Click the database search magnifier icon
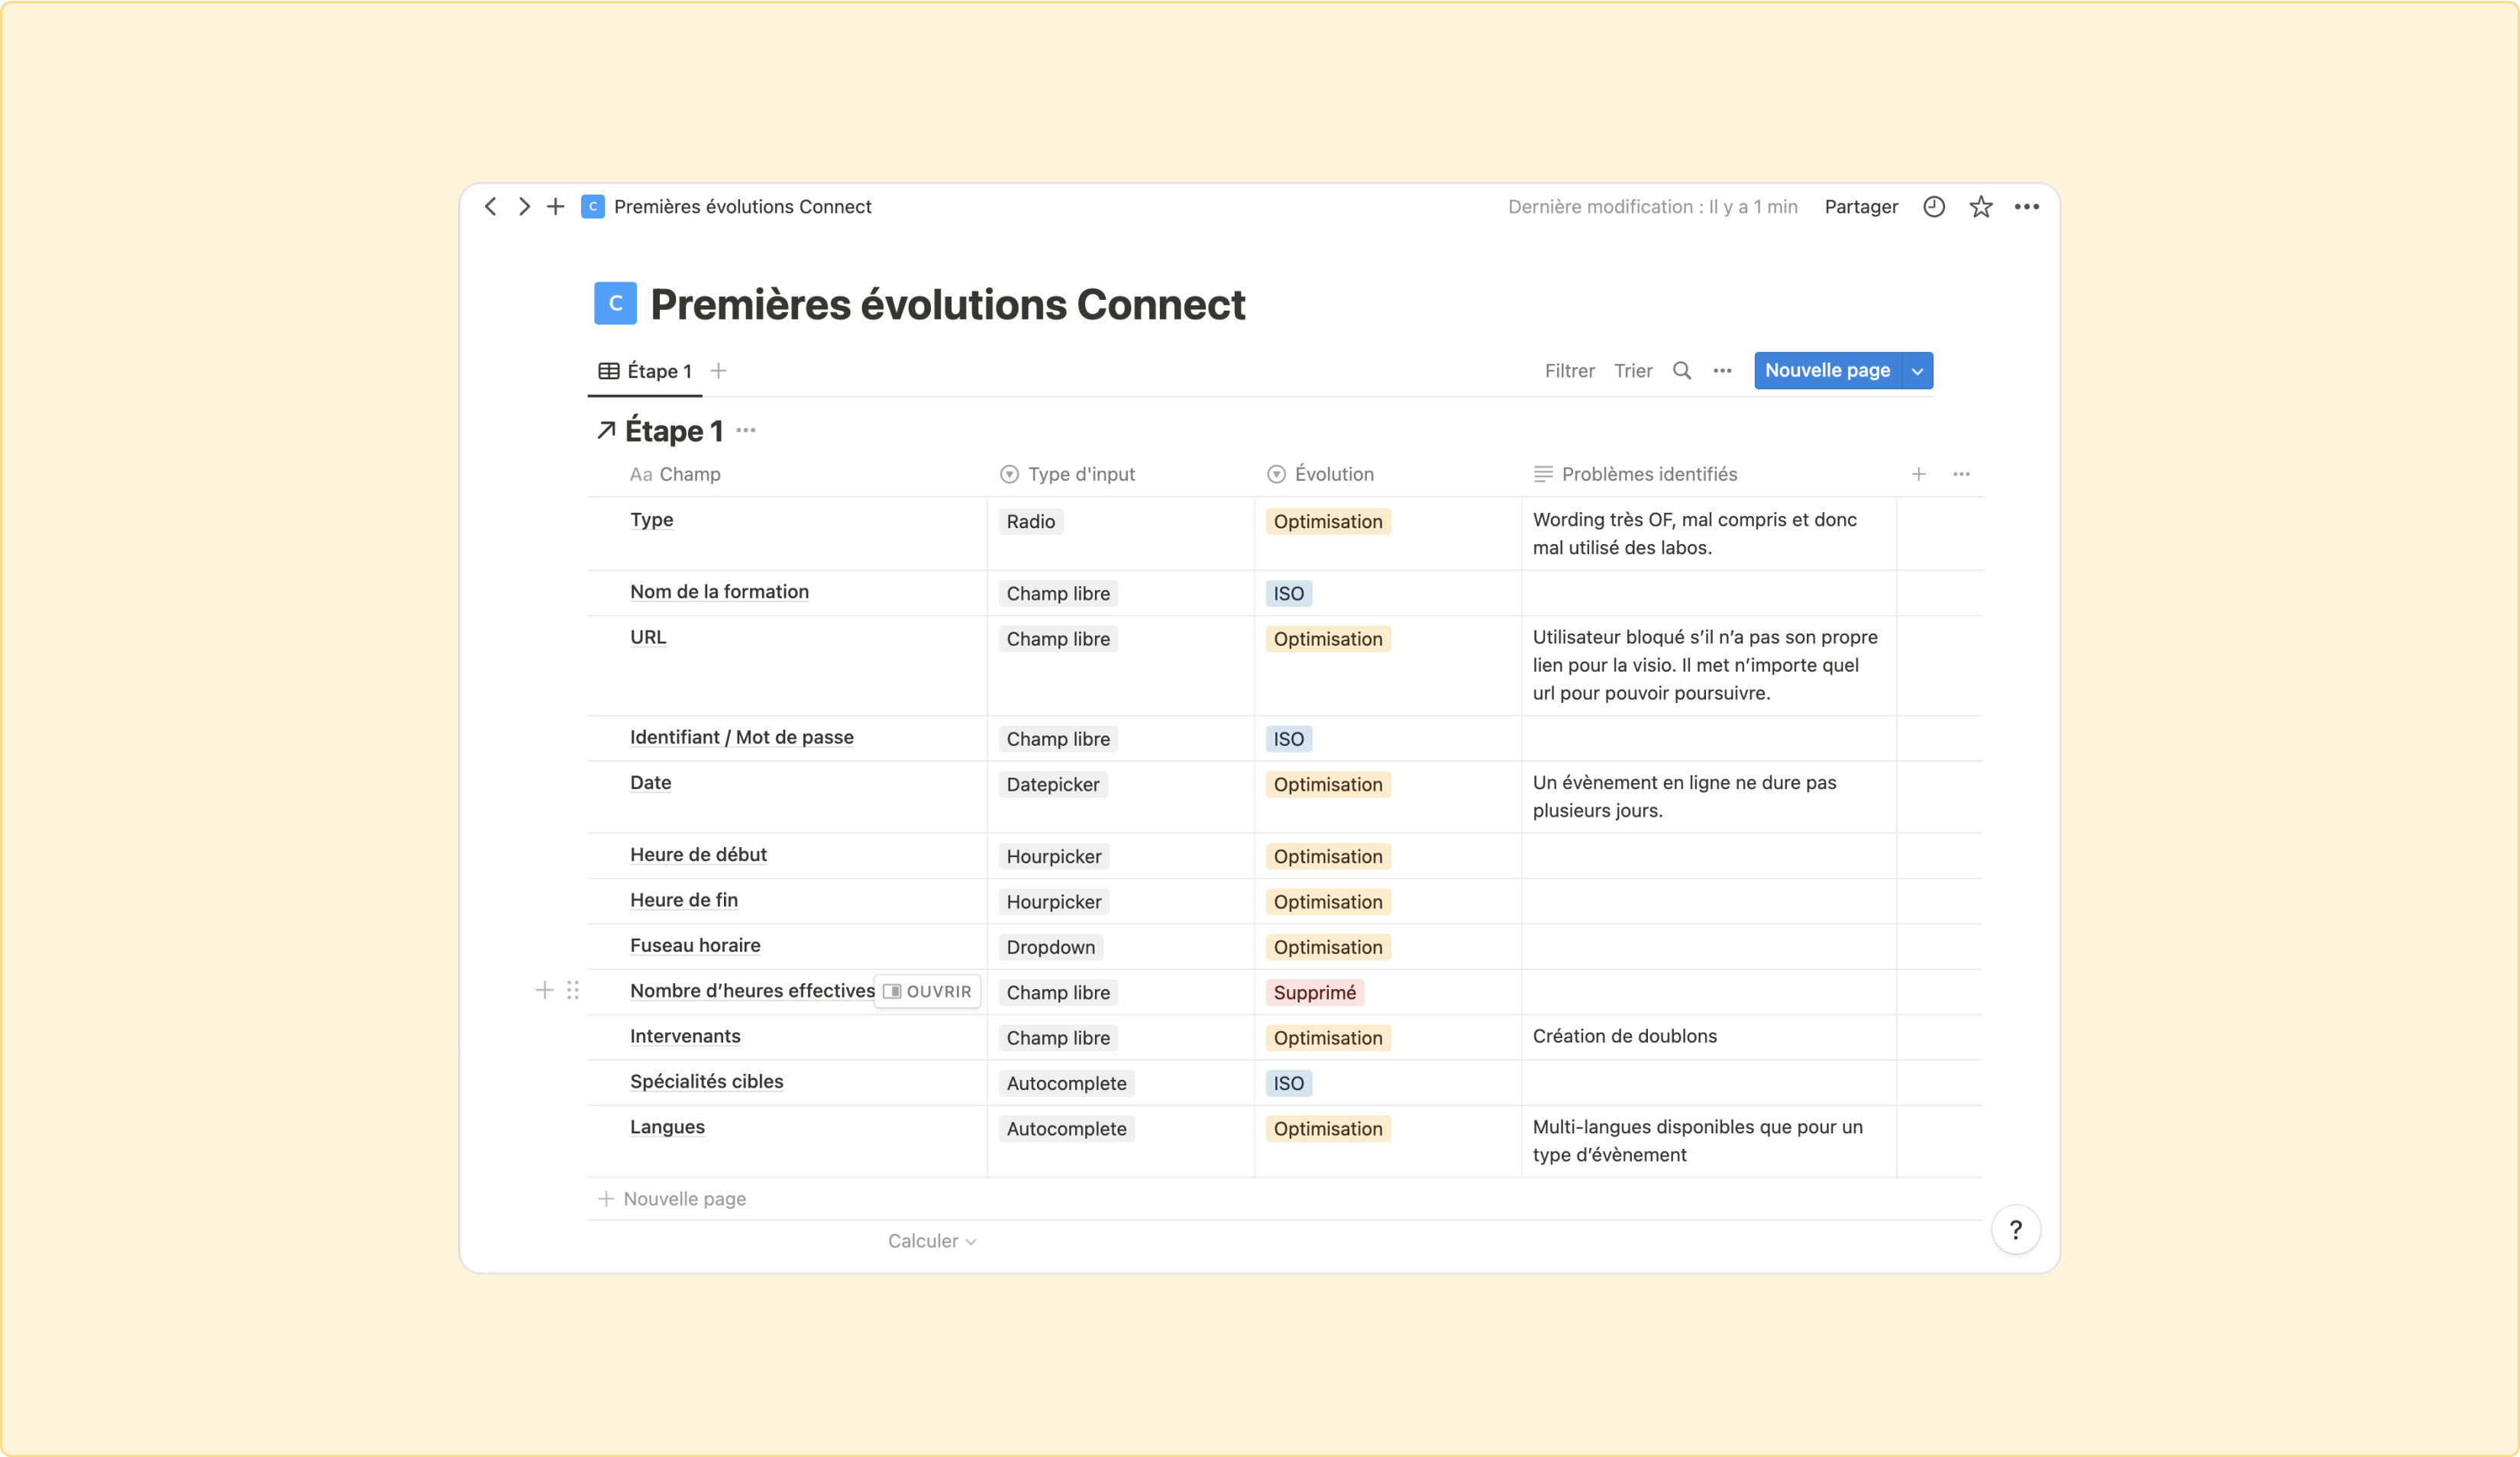This screenshot has height=1457, width=2520. click(x=1682, y=371)
